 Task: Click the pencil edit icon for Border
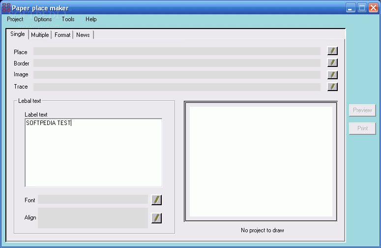coord(332,62)
